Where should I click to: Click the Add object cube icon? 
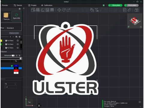pyautogui.click(x=33, y=10)
